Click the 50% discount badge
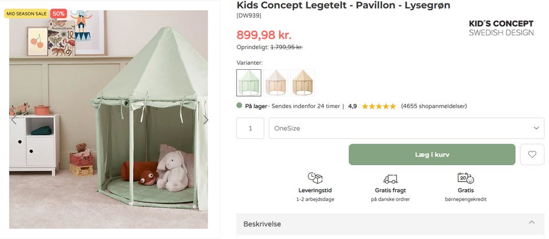 (x=58, y=13)
